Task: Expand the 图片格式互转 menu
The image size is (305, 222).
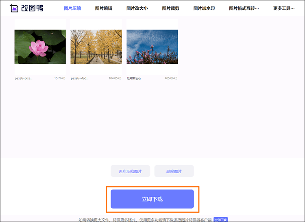Action: [244, 8]
